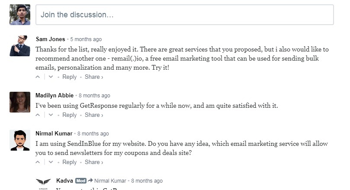350x190 pixels.
Task: Expand Share options on Nirmal Kumar's comment
Action: click(x=94, y=162)
